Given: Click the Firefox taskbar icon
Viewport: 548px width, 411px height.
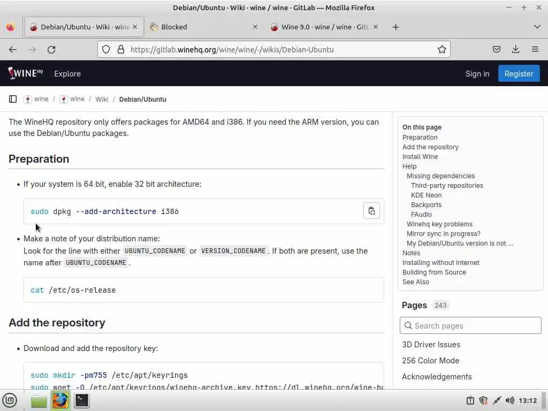Looking at the screenshot, I should pyautogui.click(x=60, y=400).
